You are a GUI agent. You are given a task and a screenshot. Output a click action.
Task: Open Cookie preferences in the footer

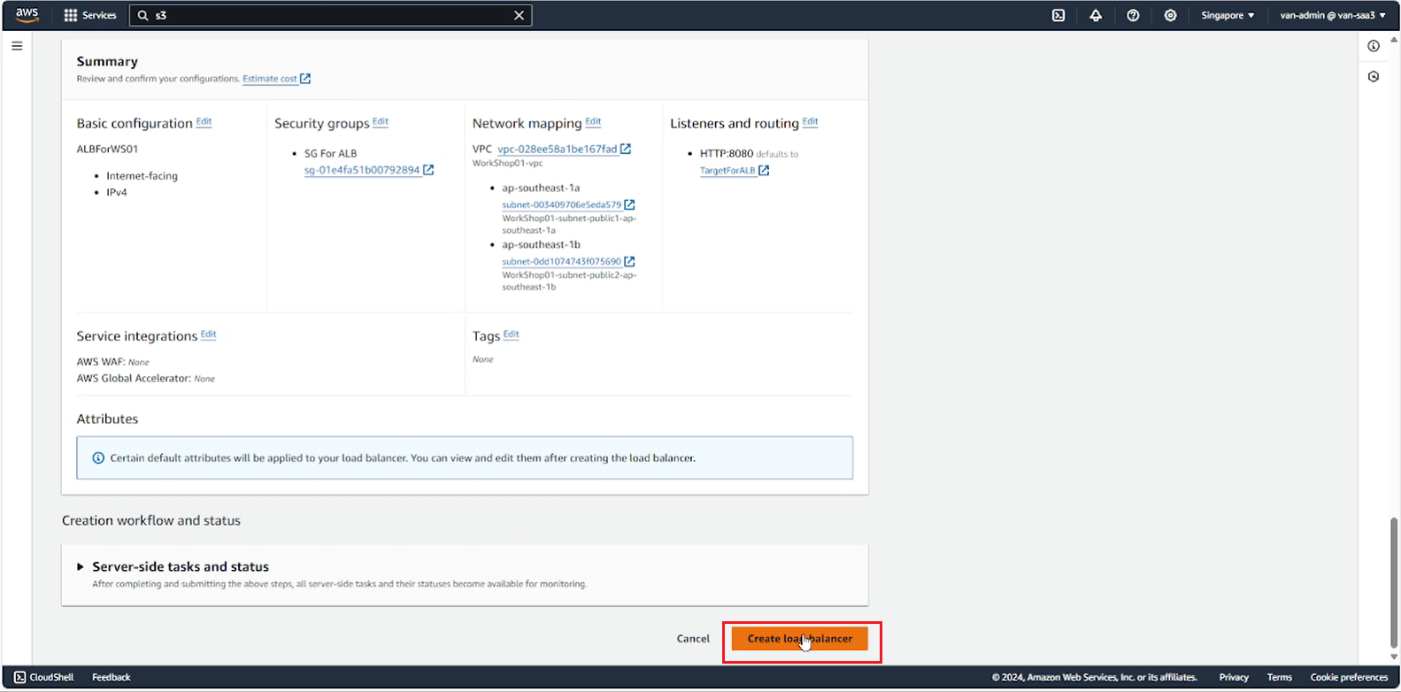[x=1349, y=678]
